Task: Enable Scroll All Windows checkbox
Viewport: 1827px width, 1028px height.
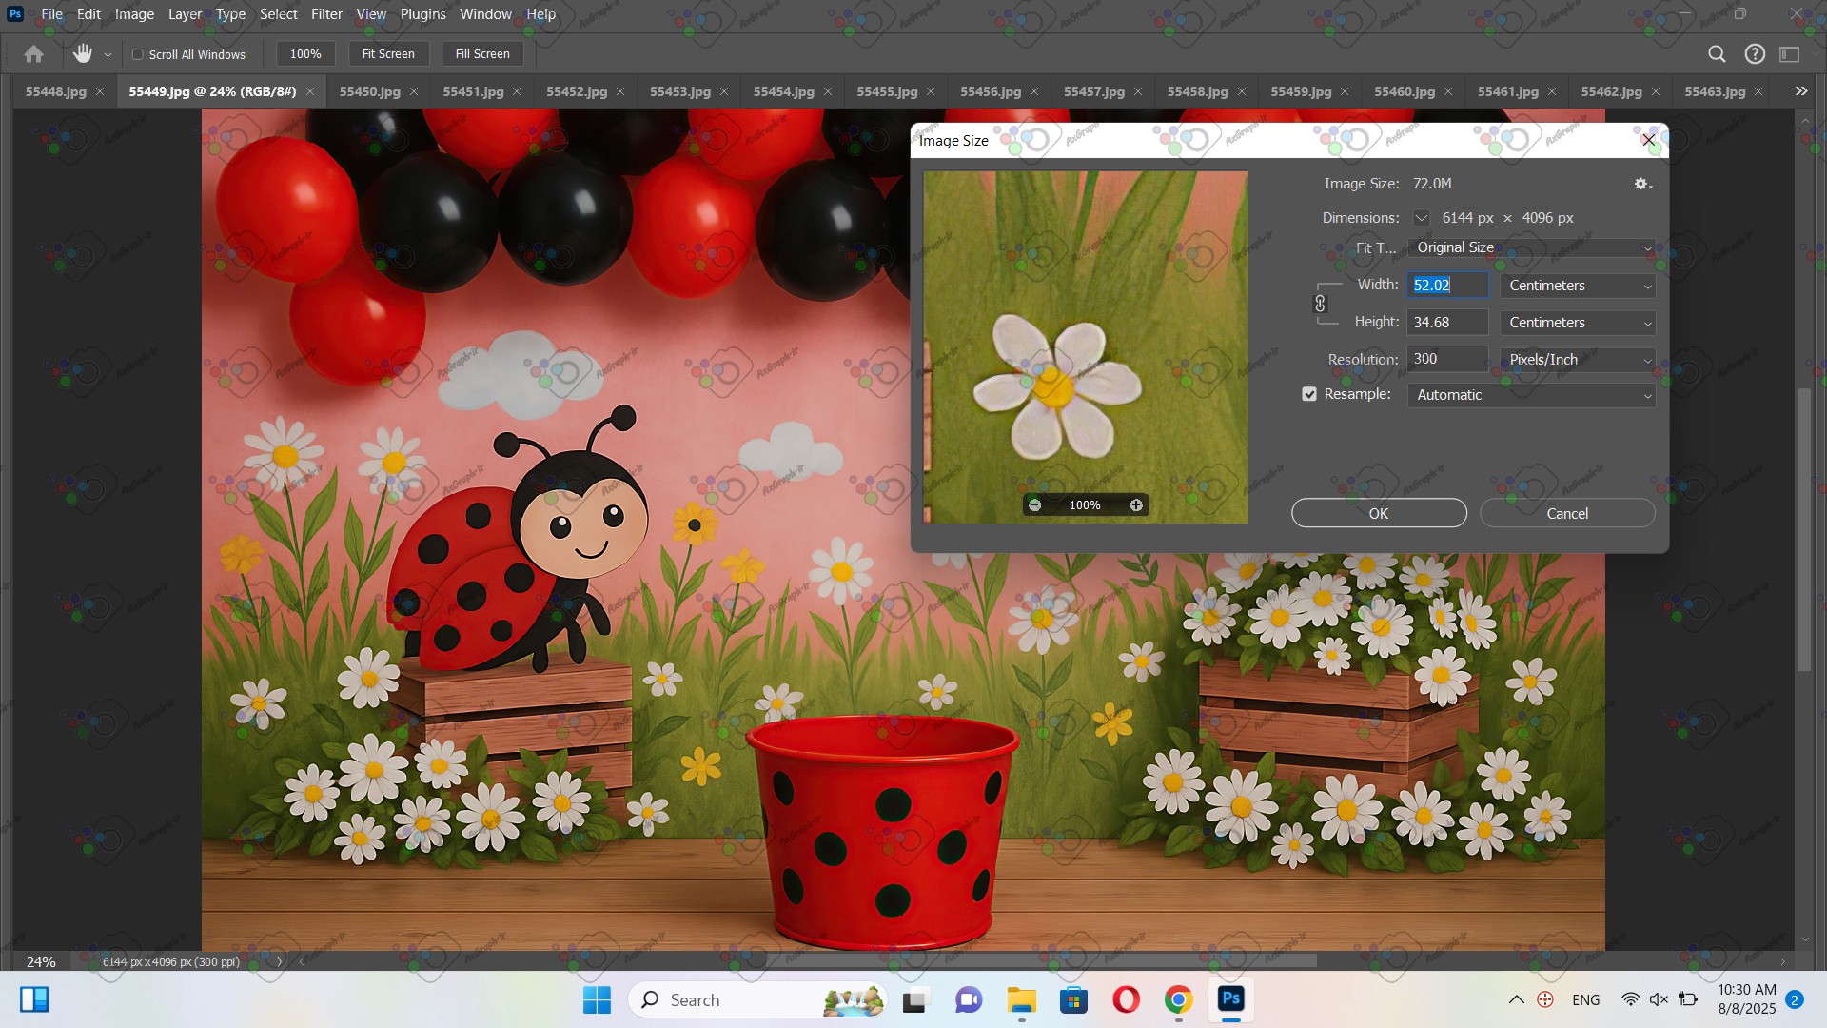Action: 138,54
